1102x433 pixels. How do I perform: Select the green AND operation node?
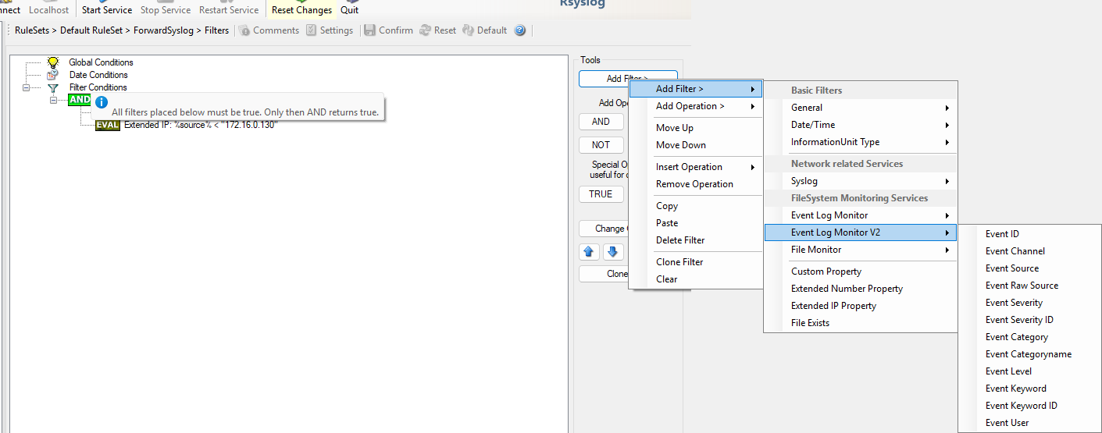click(79, 100)
